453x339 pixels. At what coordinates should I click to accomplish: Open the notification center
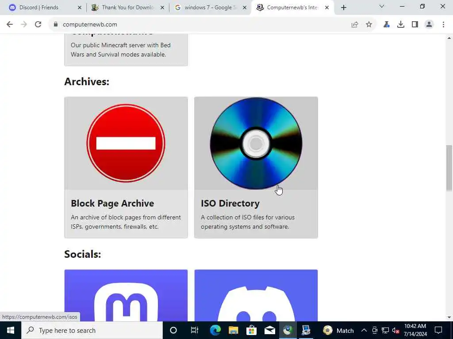point(438,330)
